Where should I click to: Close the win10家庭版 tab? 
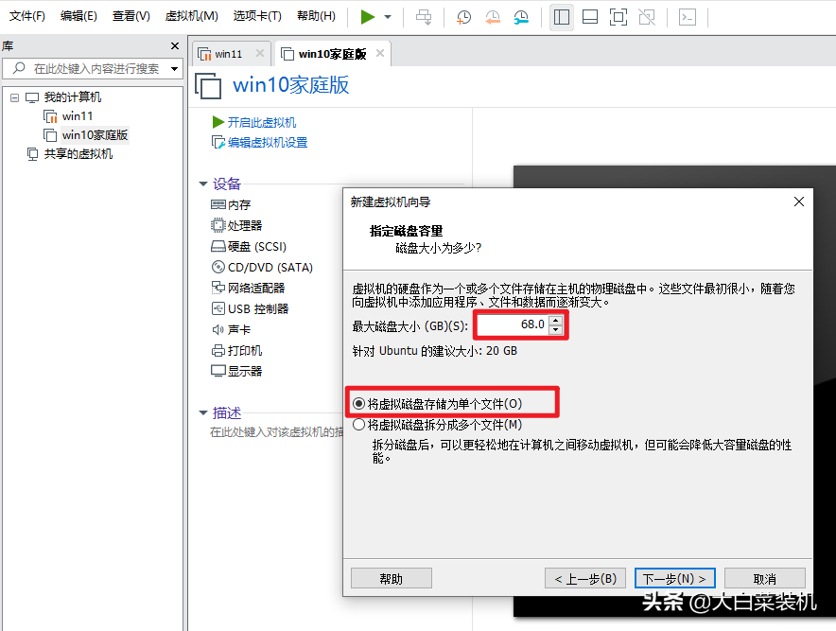379,53
